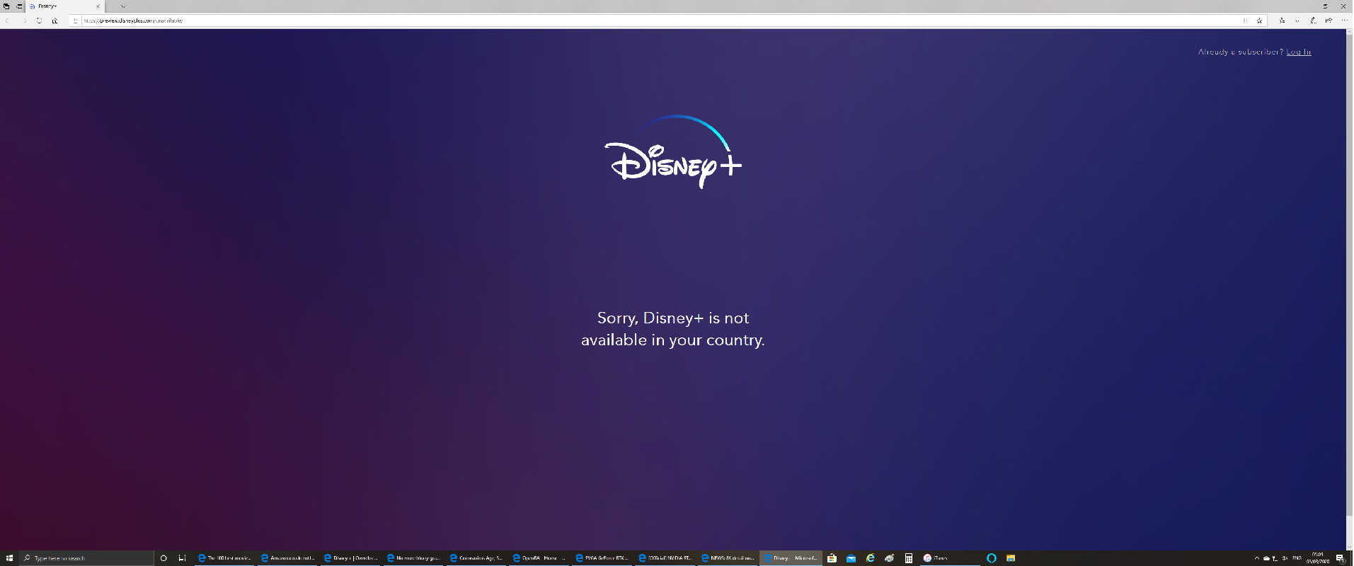Viewport: 1354px width, 566px height.
Task: Set tabs aside using the tab icon
Action: (19, 6)
